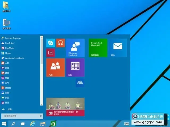Open File Explorer from the taskbar
170x127 pixels.
click(43, 124)
